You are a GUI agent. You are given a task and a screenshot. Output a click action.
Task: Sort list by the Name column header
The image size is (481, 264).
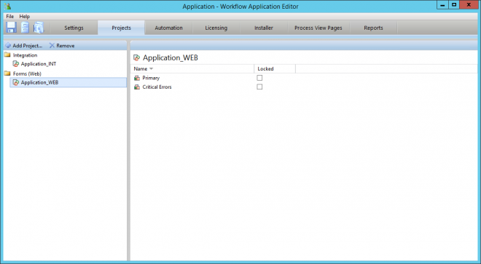[x=192, y=68]
